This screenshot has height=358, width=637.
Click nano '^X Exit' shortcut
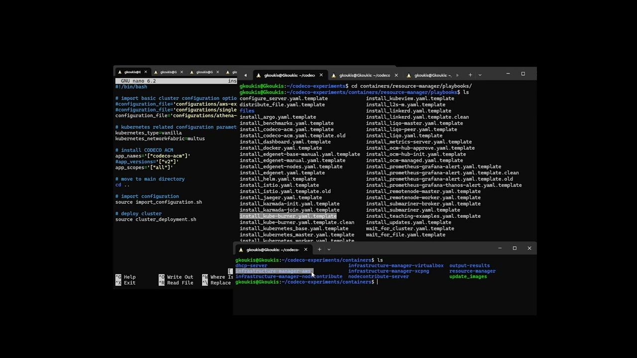pos(125,283)
